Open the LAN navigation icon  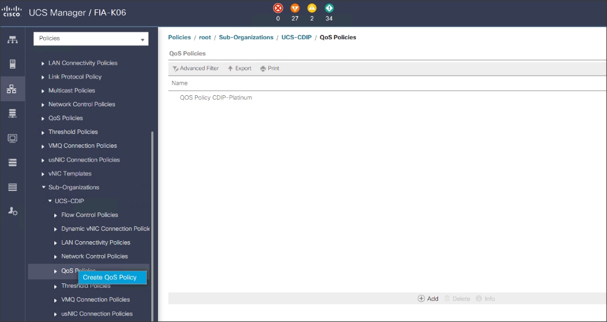[12, 87]
